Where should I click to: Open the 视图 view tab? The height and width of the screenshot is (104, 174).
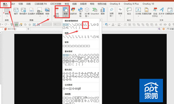click(x=75, y=4)
